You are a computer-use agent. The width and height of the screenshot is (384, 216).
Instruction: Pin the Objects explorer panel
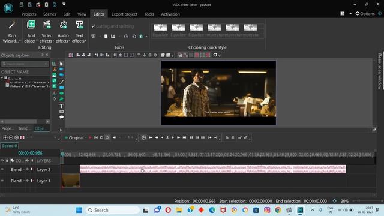pyautogui.click(x=43, y=55)
